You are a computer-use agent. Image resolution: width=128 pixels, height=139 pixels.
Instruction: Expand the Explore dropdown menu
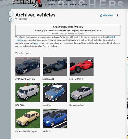pyautogui.click(x=50, y=5)
